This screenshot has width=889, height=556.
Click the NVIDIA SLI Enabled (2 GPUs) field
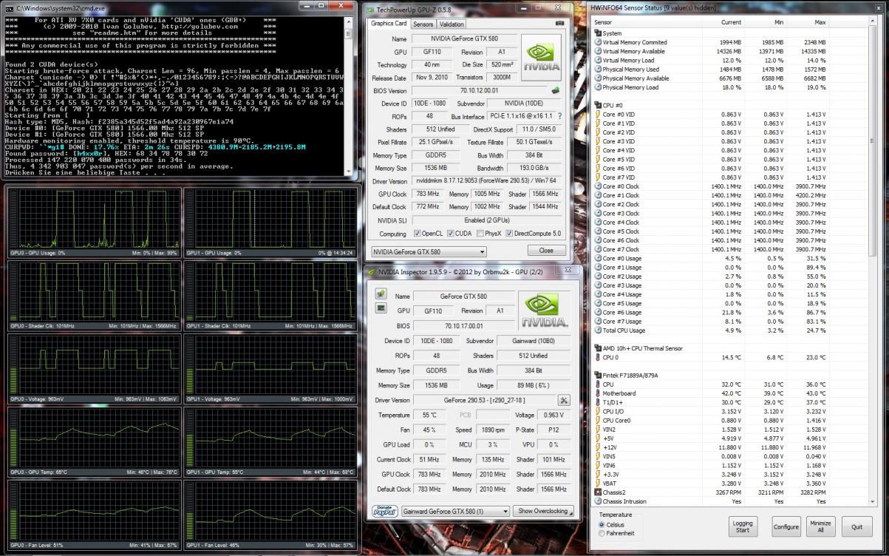pyautogui.click(x=488, y=220)
